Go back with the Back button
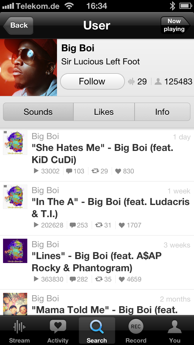Screen dimensions: 194x345 coord(18,25)
